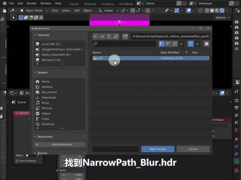Open viewport Options dropdown
The height and width of the screenshot is (180, 241).
click(x=222, y=17)
